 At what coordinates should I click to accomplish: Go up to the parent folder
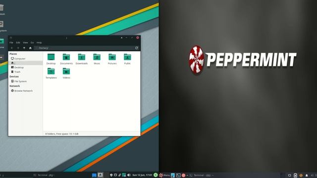point(24,48)
